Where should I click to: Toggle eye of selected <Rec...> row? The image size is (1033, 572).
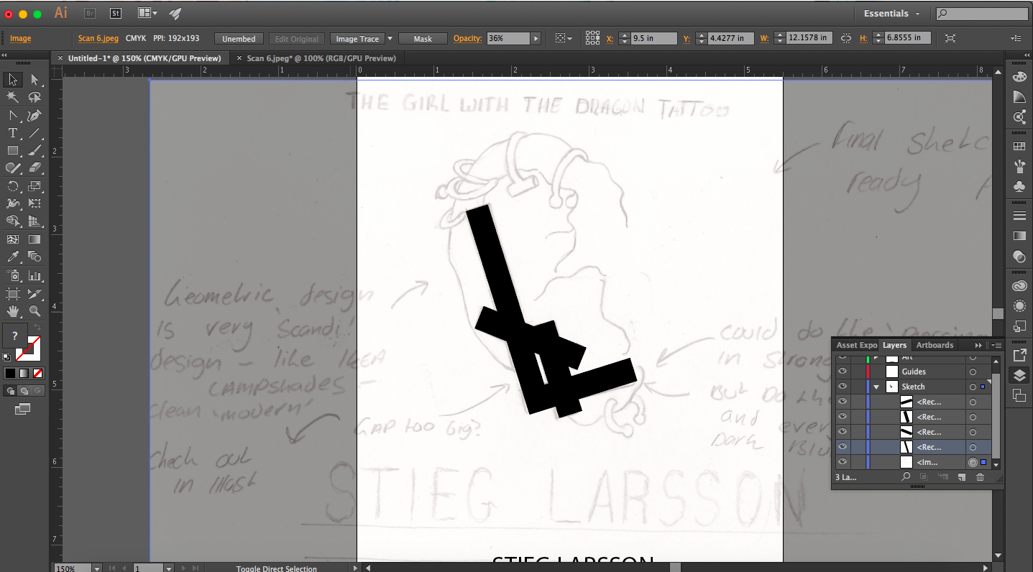point(843,447)
